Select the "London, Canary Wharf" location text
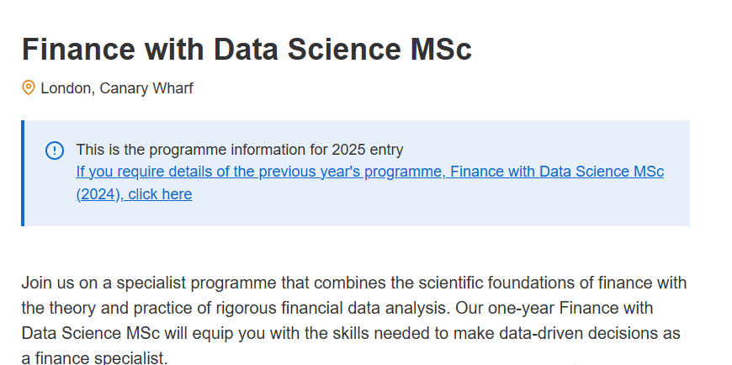The height and width of the screenshot is (365, 732). (117, 88)
